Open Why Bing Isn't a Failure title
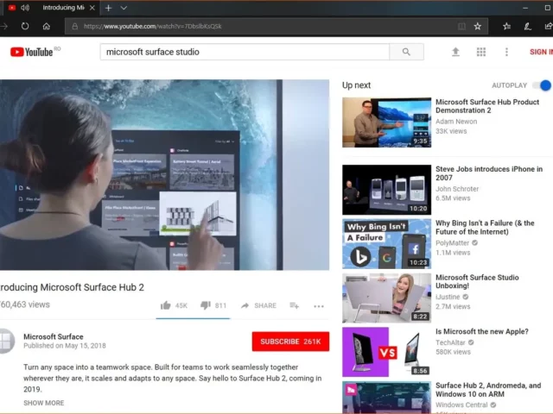 point(485,228)
